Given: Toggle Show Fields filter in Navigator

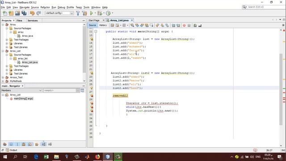Looking at the screenshot, I should pyautogui.click(x=11, y=144).
